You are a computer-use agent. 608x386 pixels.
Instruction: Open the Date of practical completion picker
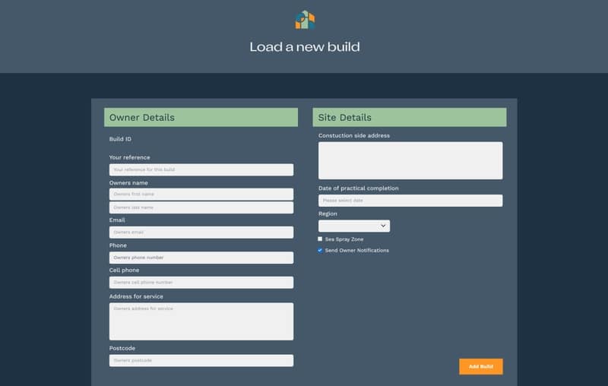pos(410,201)
